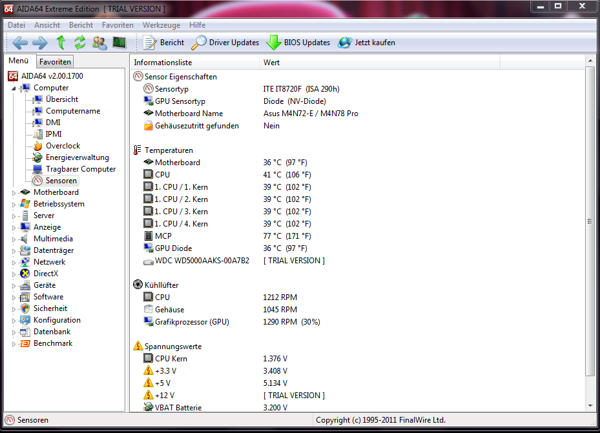Go back with the blue left arrow
The width and height of the screenshot is (600, 433).
point(20,43)
